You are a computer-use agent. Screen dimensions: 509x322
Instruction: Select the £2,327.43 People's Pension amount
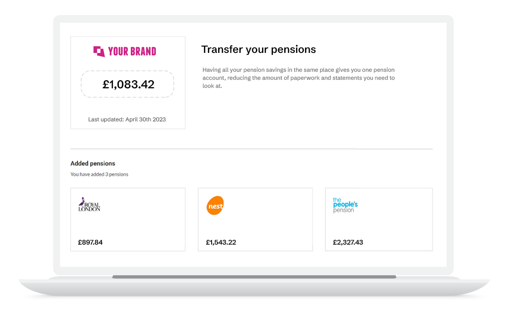348,243
